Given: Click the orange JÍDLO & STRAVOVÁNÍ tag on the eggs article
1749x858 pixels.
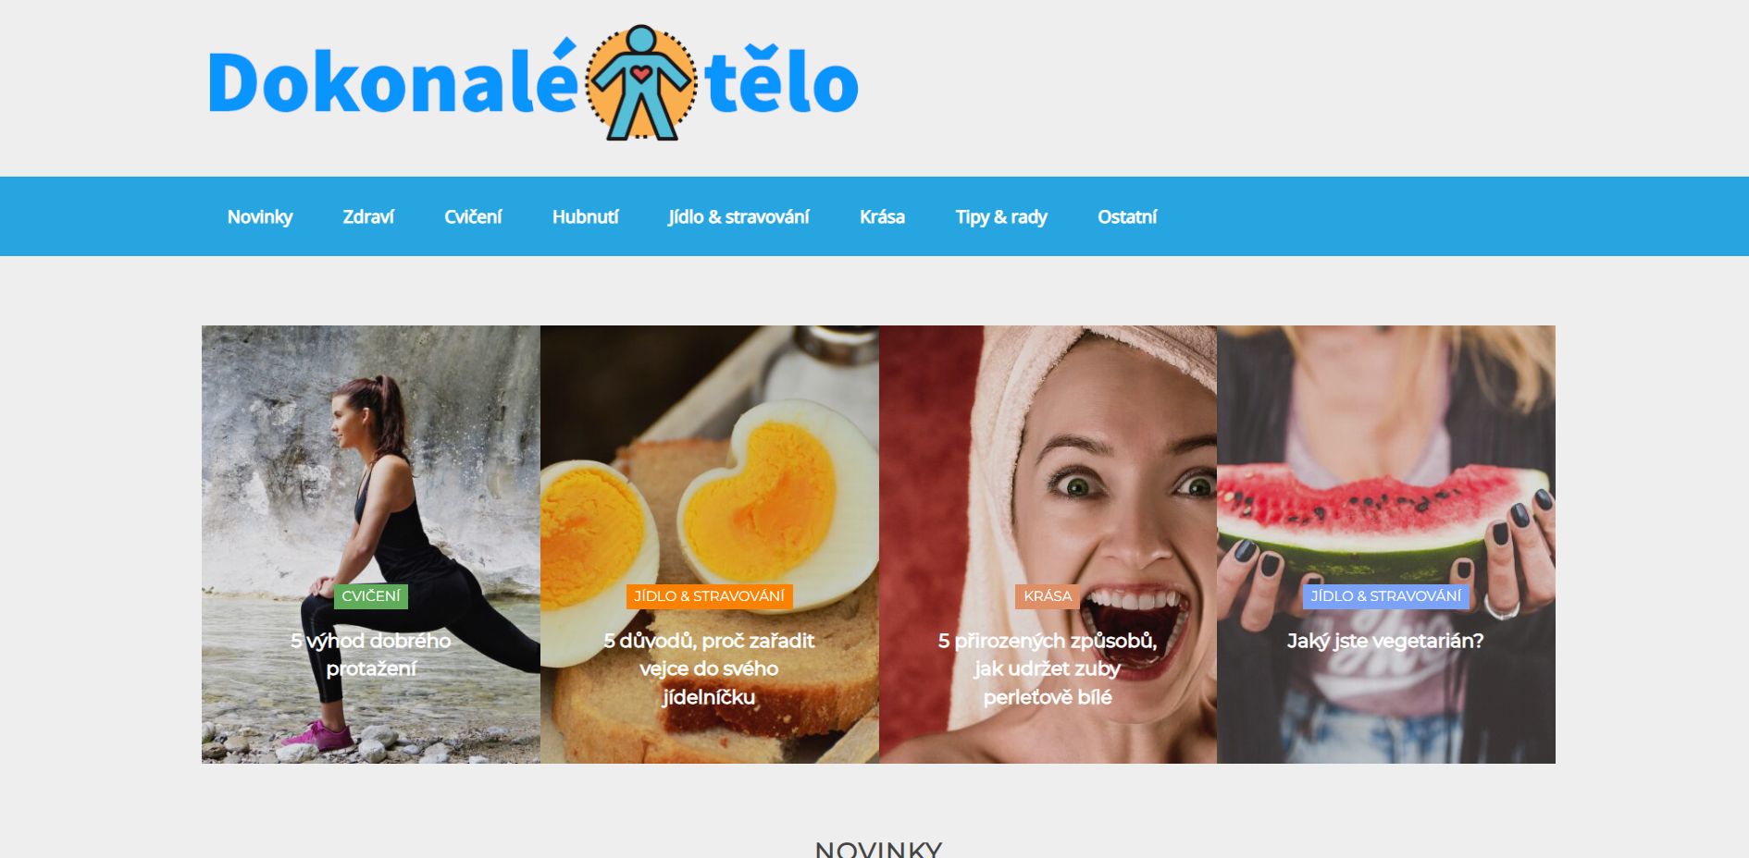Looking at the screenshot, I should coord(709,596).
